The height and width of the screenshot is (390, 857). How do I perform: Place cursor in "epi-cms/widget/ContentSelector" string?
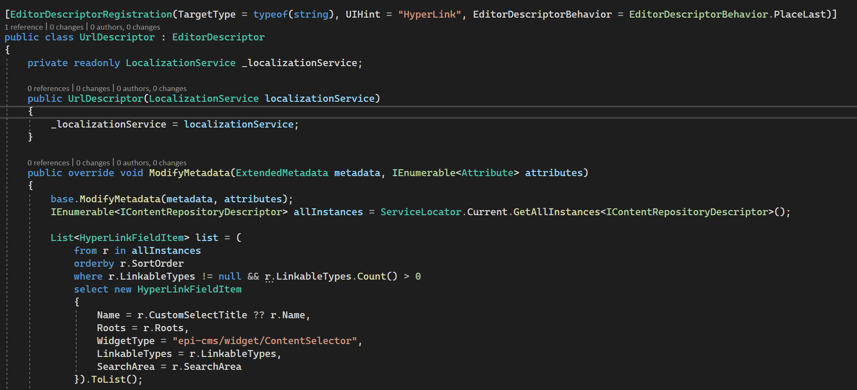point(265,341)
